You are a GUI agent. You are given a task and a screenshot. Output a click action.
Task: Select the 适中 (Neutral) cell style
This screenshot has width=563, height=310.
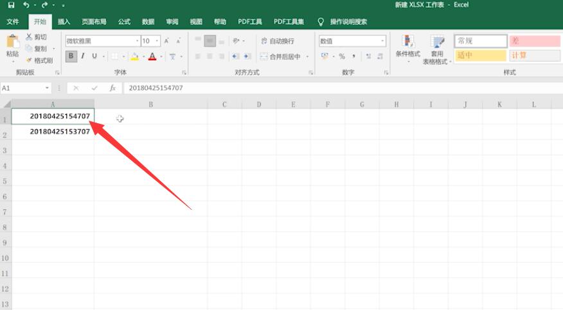tap(481, 55)
